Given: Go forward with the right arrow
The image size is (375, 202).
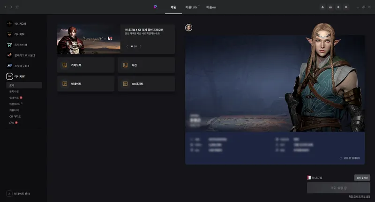Looking at the screenshot, I should click(11, 7).
